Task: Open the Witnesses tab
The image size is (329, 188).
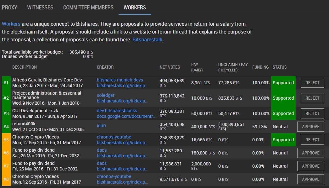Action: (x=40, y=8)
